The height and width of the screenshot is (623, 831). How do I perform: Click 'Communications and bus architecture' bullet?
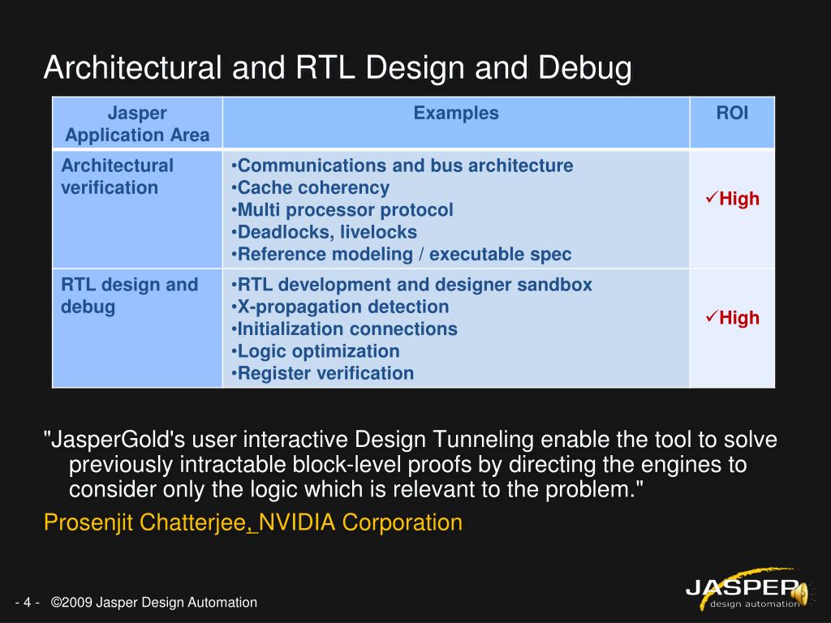(x=403, y=165)
